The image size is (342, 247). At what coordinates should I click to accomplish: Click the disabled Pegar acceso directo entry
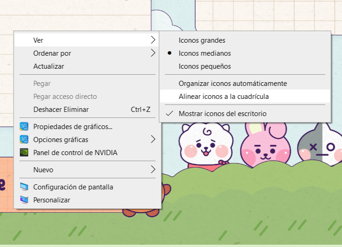pyautogui.click(x=86, y=97)
